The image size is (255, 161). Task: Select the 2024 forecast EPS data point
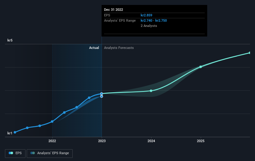(151, 91)
